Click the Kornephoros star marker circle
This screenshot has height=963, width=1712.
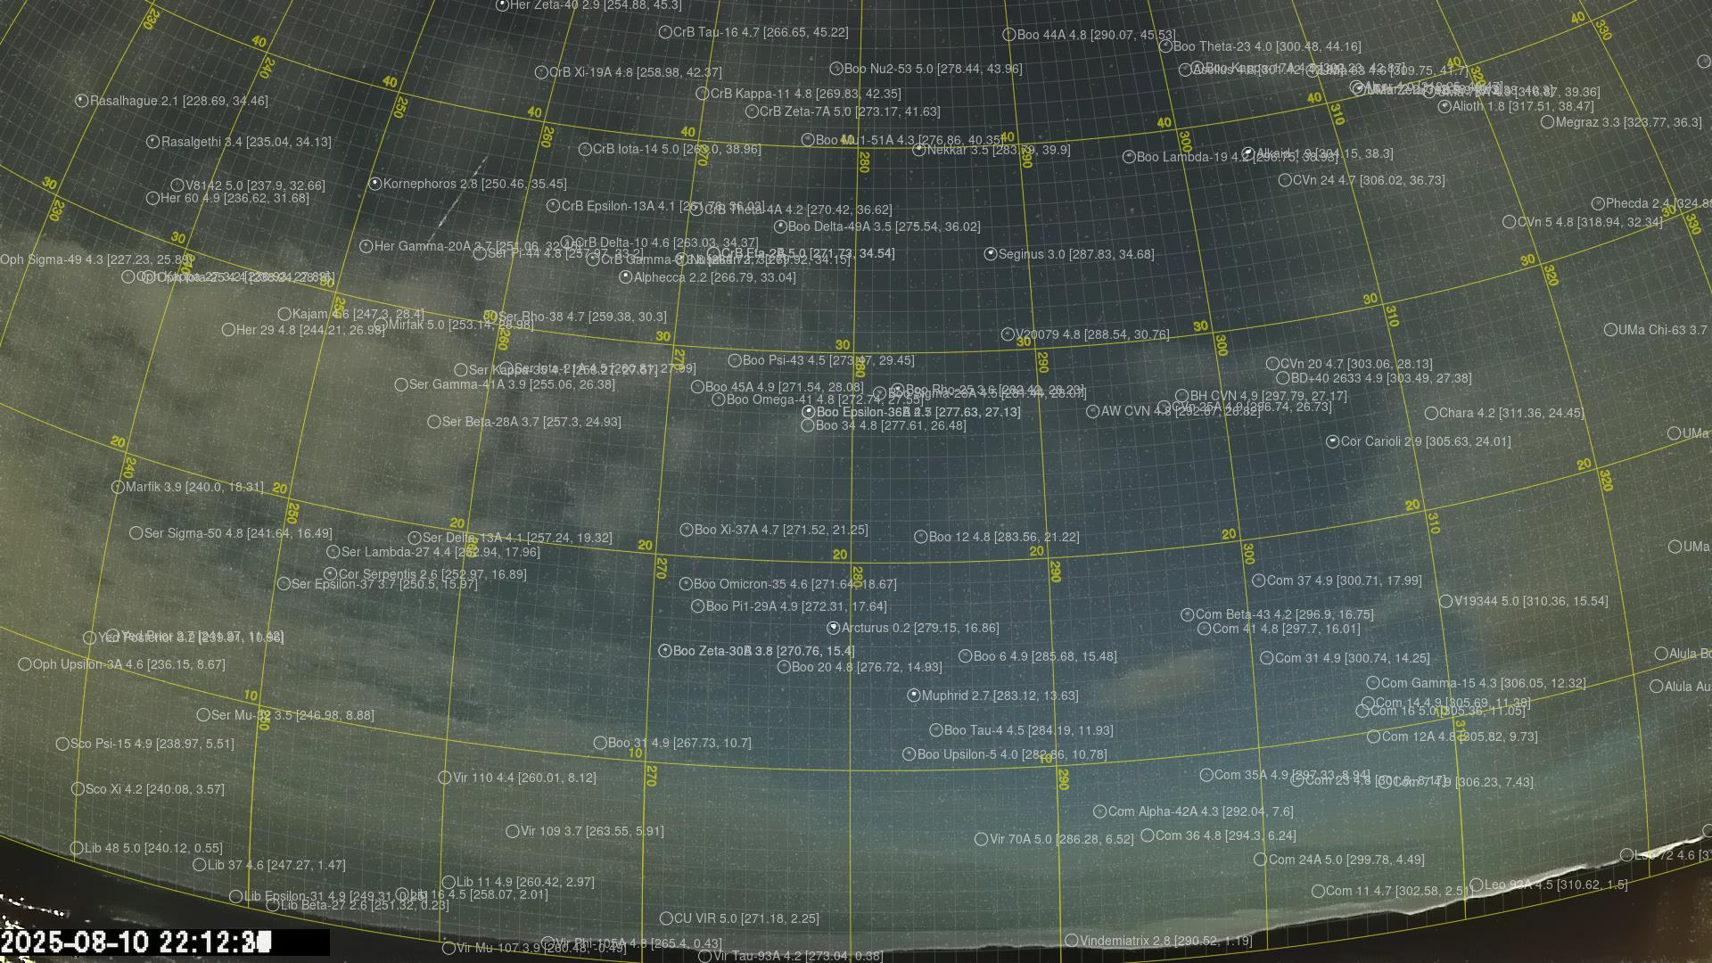tap(374, 184)
